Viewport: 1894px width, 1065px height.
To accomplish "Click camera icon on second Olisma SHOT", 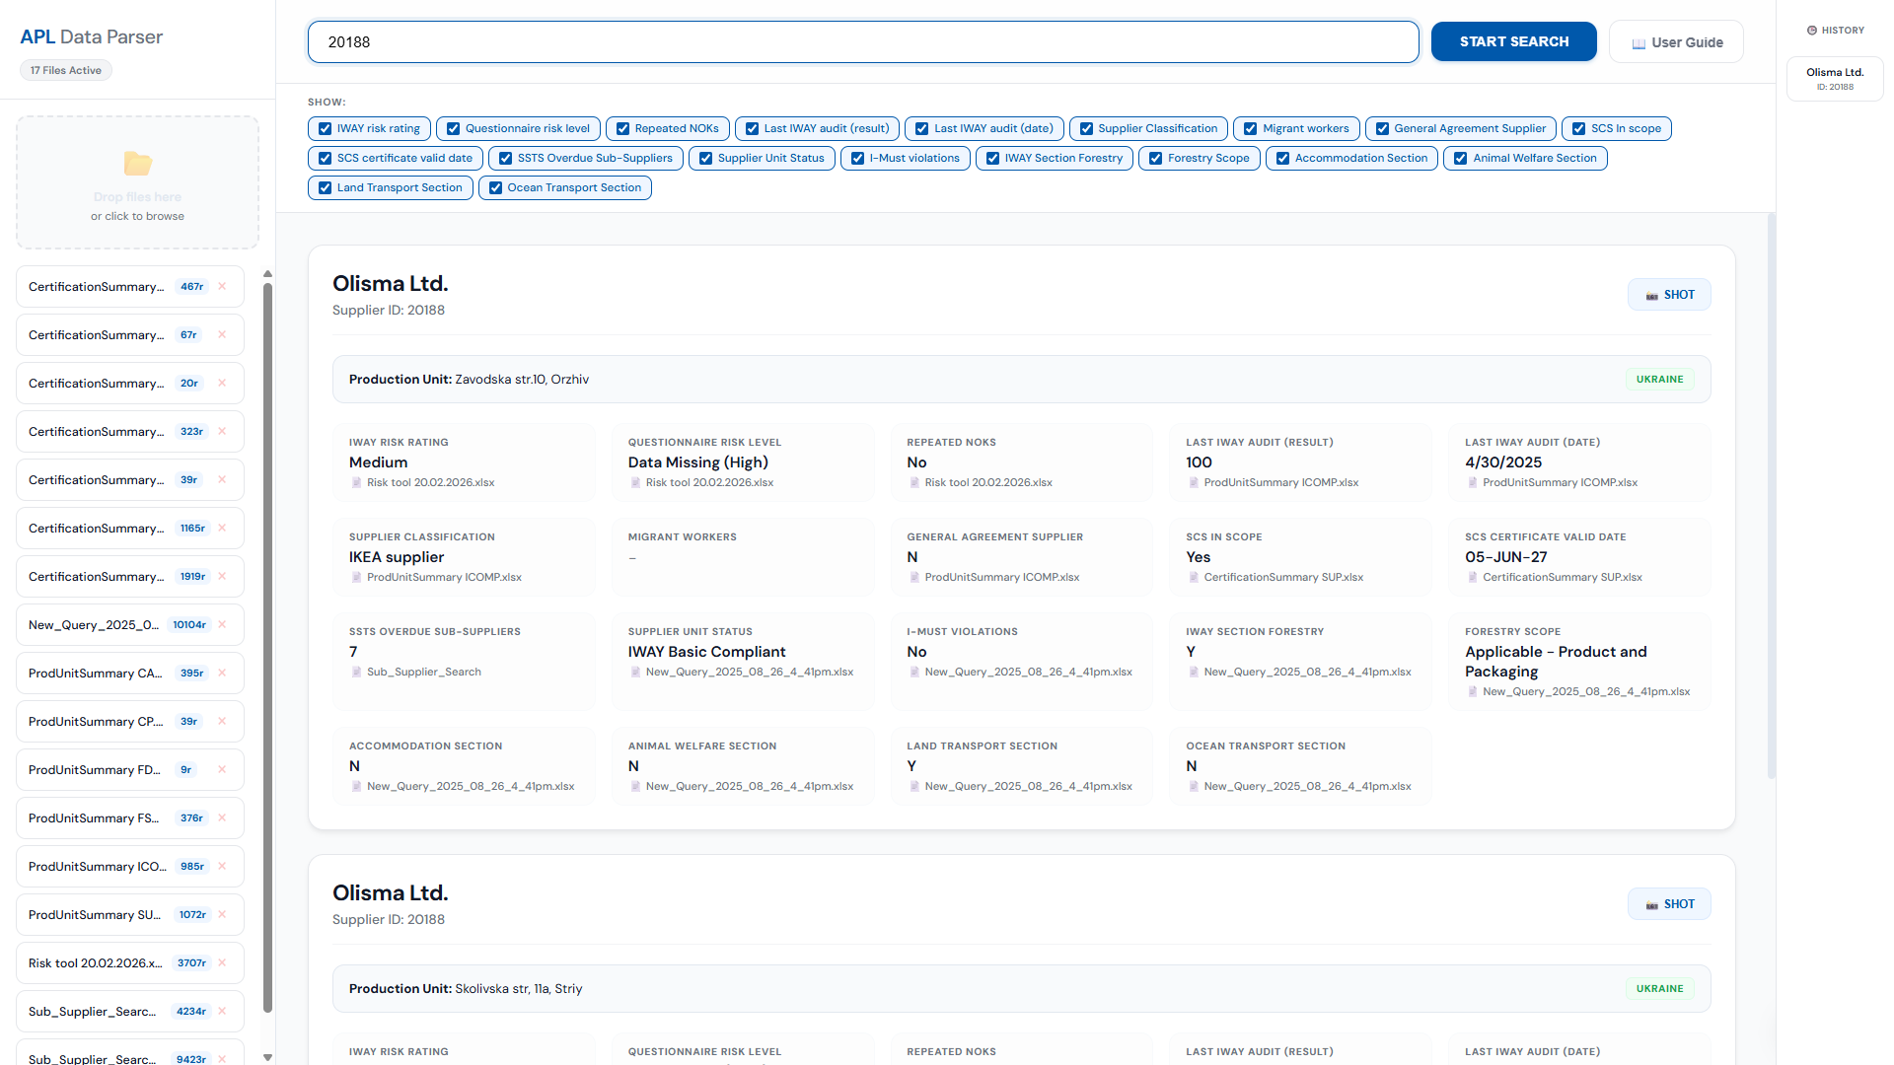I will coord(1651,905).
